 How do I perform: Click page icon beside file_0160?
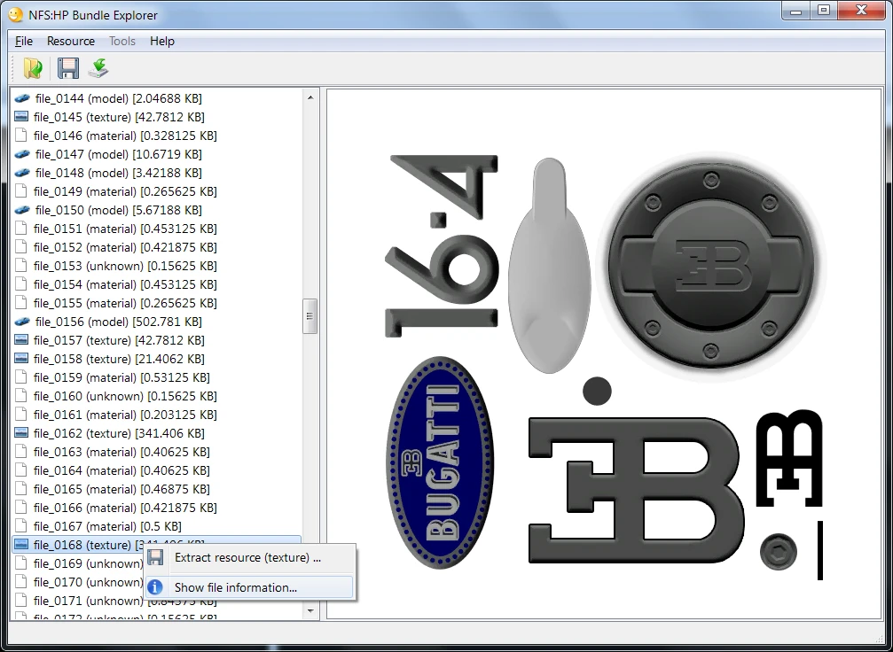(x=21, y=396)
